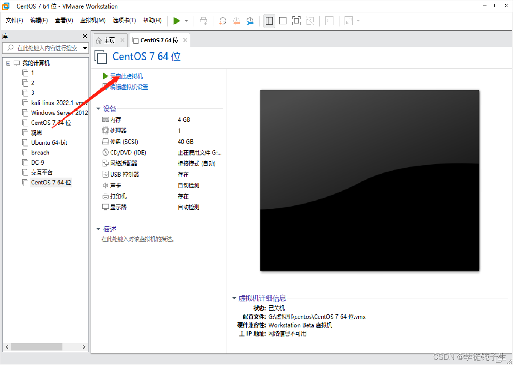Click the revert to snapshot icon
This screenshot has height=365, width=513.
[x=236, y=20]
